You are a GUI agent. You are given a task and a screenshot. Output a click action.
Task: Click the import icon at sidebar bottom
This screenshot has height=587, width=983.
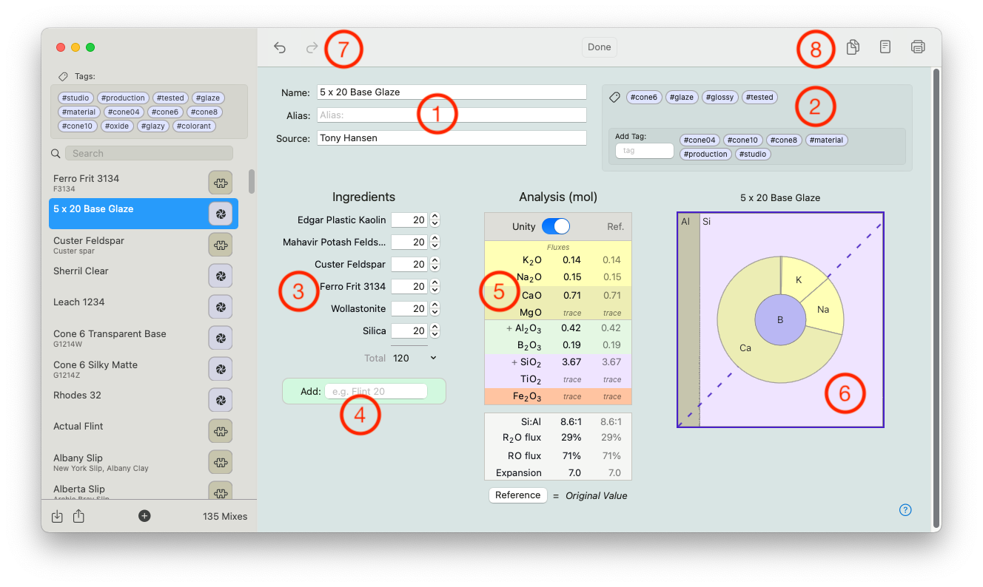pyautogui.click(x=58, y=516)
